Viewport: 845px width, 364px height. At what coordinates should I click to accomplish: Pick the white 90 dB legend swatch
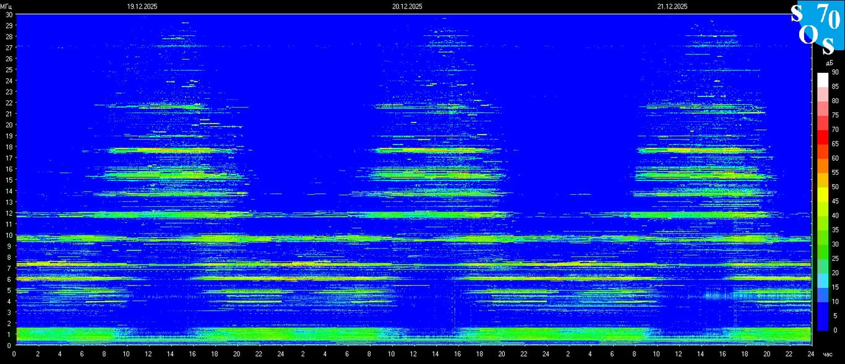(822, 80)
